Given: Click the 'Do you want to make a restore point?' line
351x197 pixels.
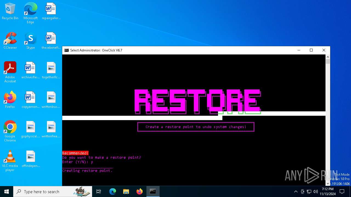Looking at the screenshot, I should coord(102,157).
